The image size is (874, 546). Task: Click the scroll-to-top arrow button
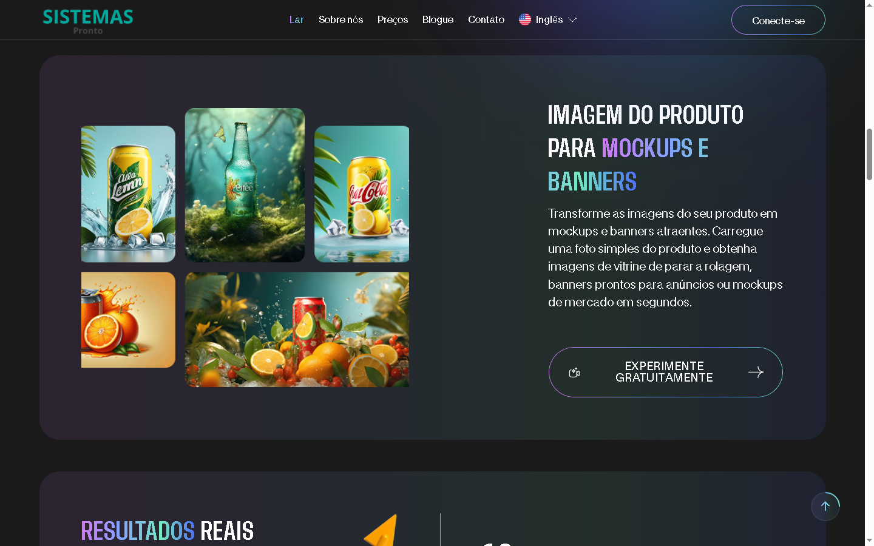(x=825, y=506)
